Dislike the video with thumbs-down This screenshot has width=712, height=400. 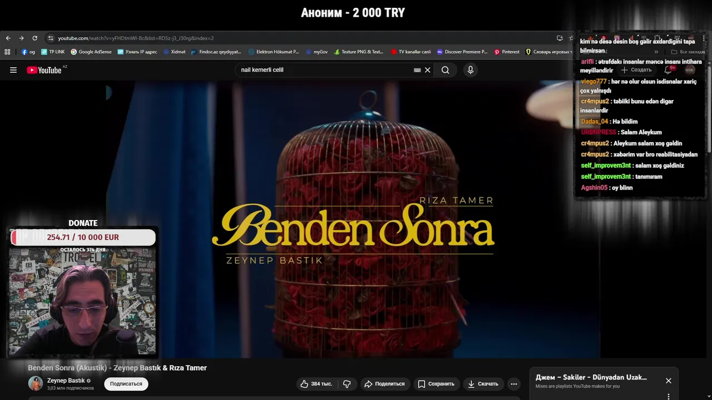(x=347, y=384)
